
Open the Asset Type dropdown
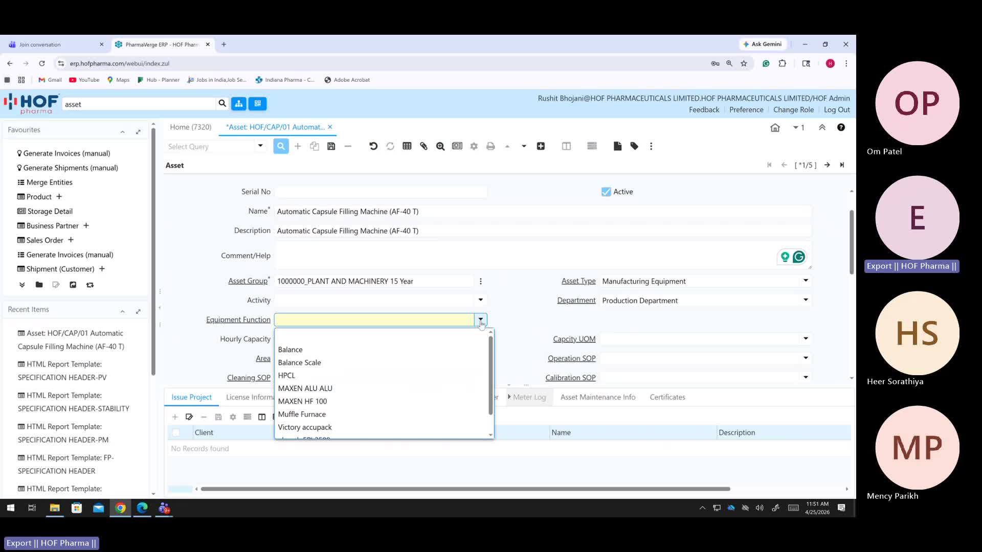[x=806, y=281]
